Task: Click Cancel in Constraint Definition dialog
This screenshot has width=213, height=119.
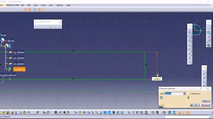Action: pyautogui.click(x=205, y=105)
